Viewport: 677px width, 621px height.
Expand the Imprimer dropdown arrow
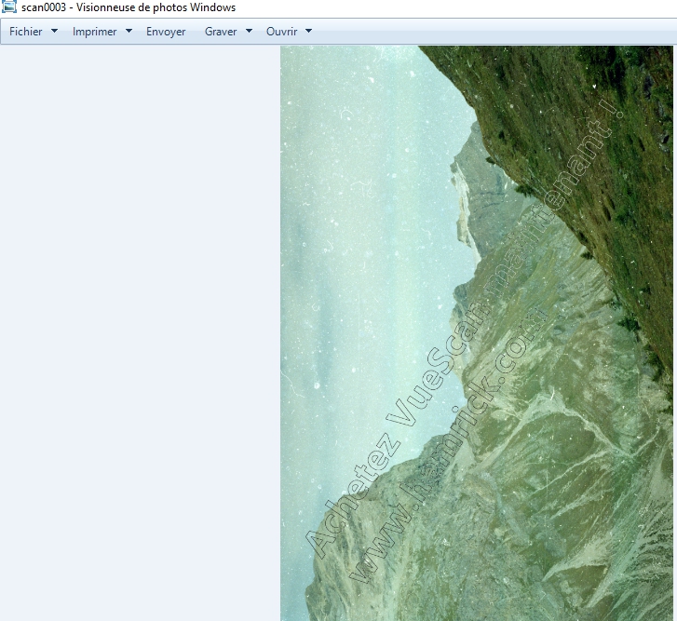(129, 31)
